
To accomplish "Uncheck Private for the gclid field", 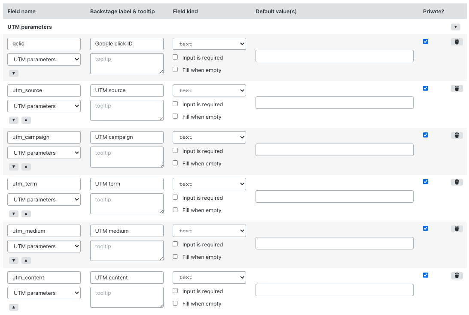I will click(425, 42).
